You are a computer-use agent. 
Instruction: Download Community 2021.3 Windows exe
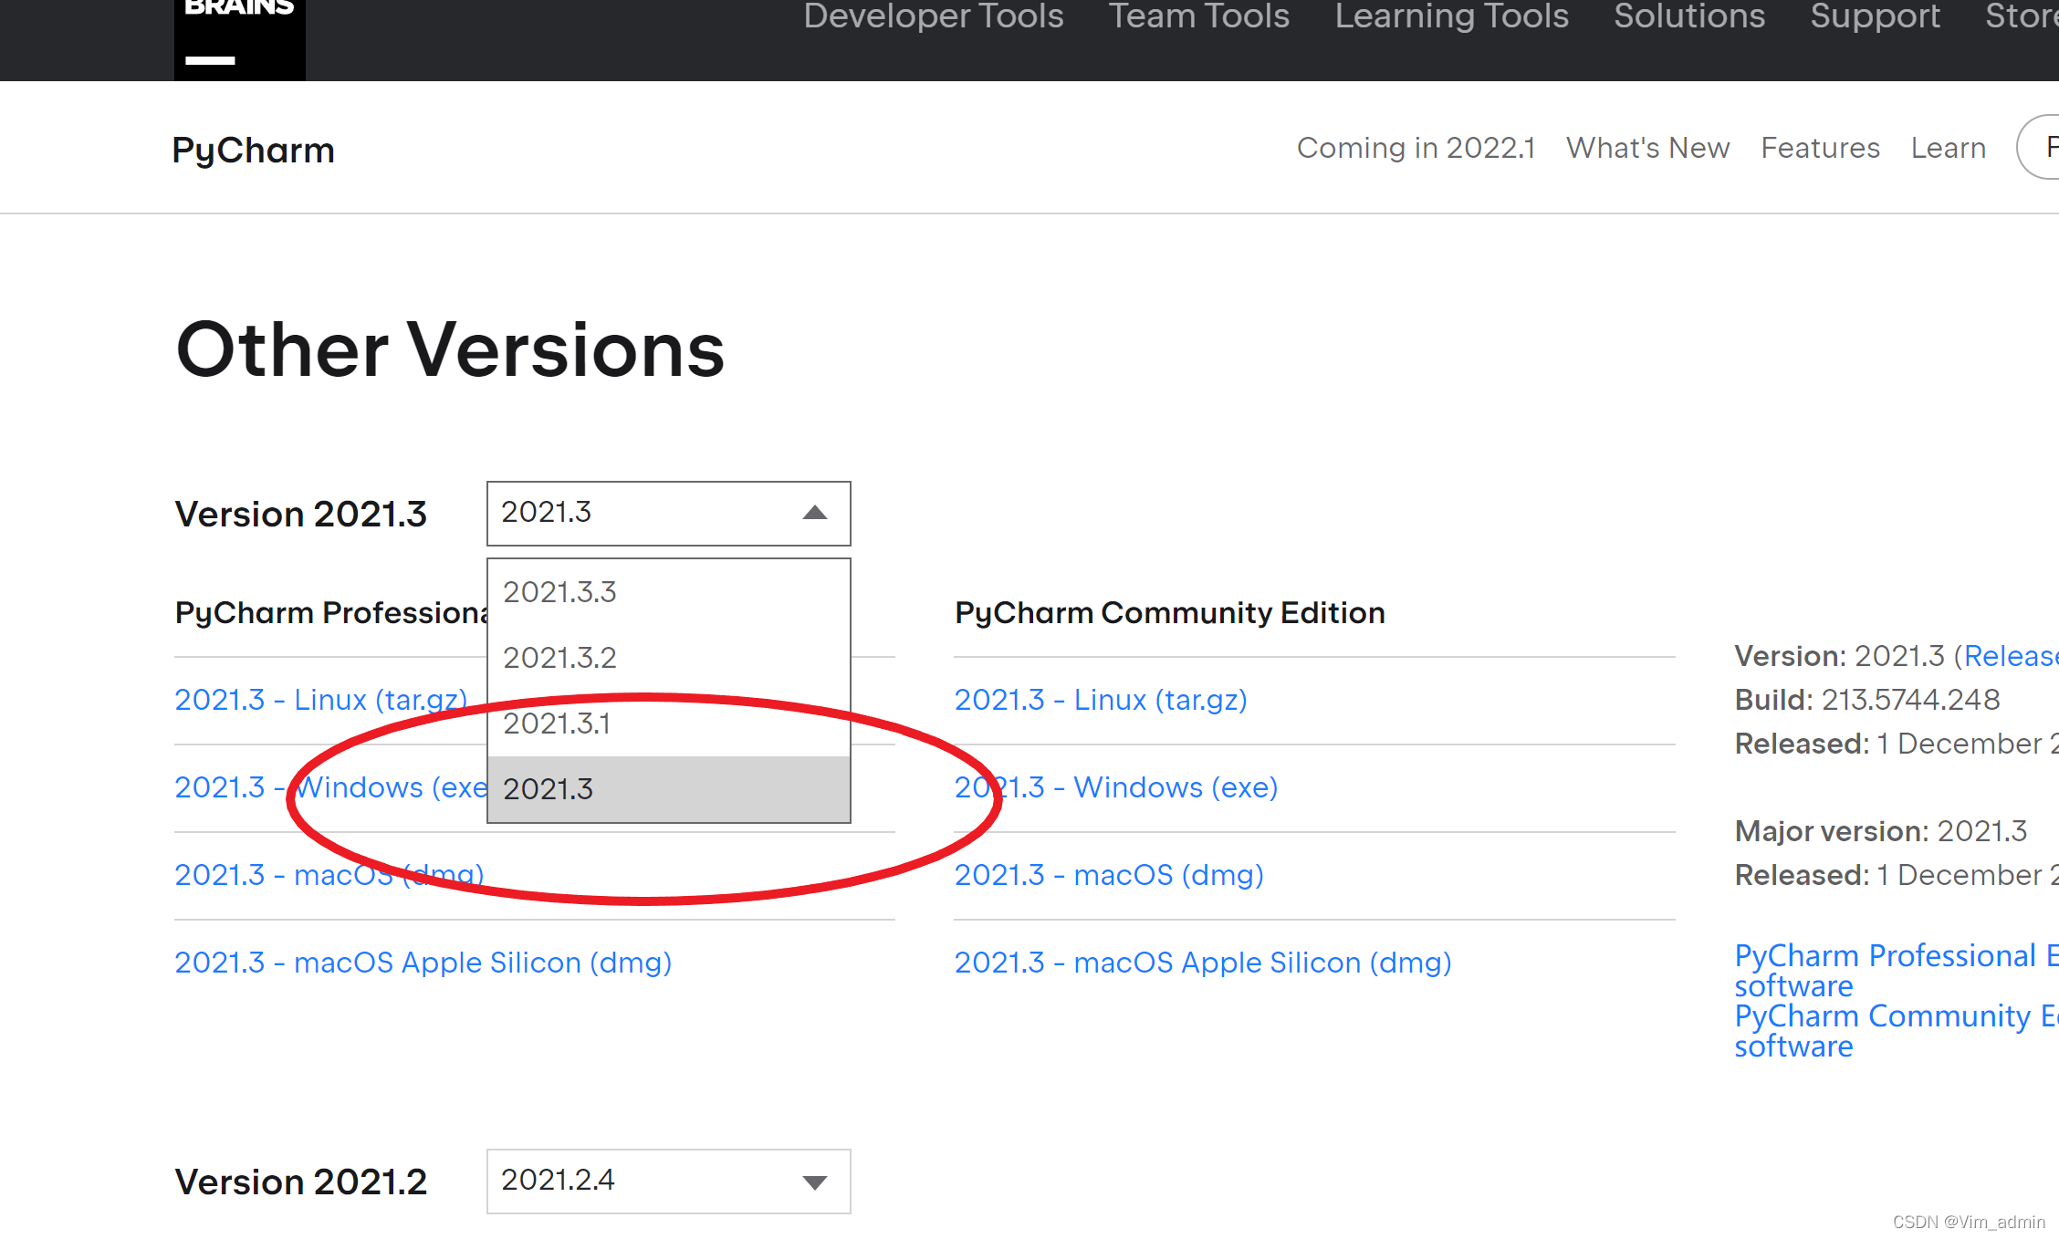pos(1115,787)
